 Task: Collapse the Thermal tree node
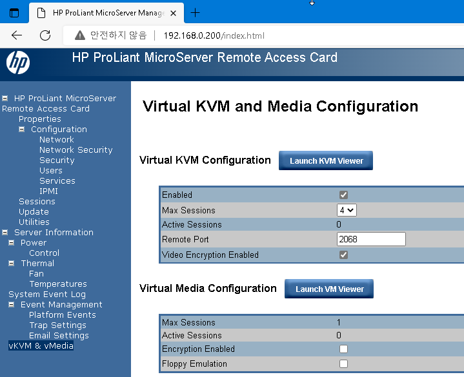[x=11, y=263]
